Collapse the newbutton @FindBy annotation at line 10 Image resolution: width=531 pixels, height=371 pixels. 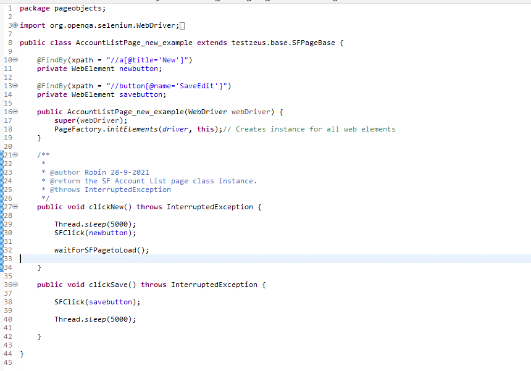pos(15,60)
